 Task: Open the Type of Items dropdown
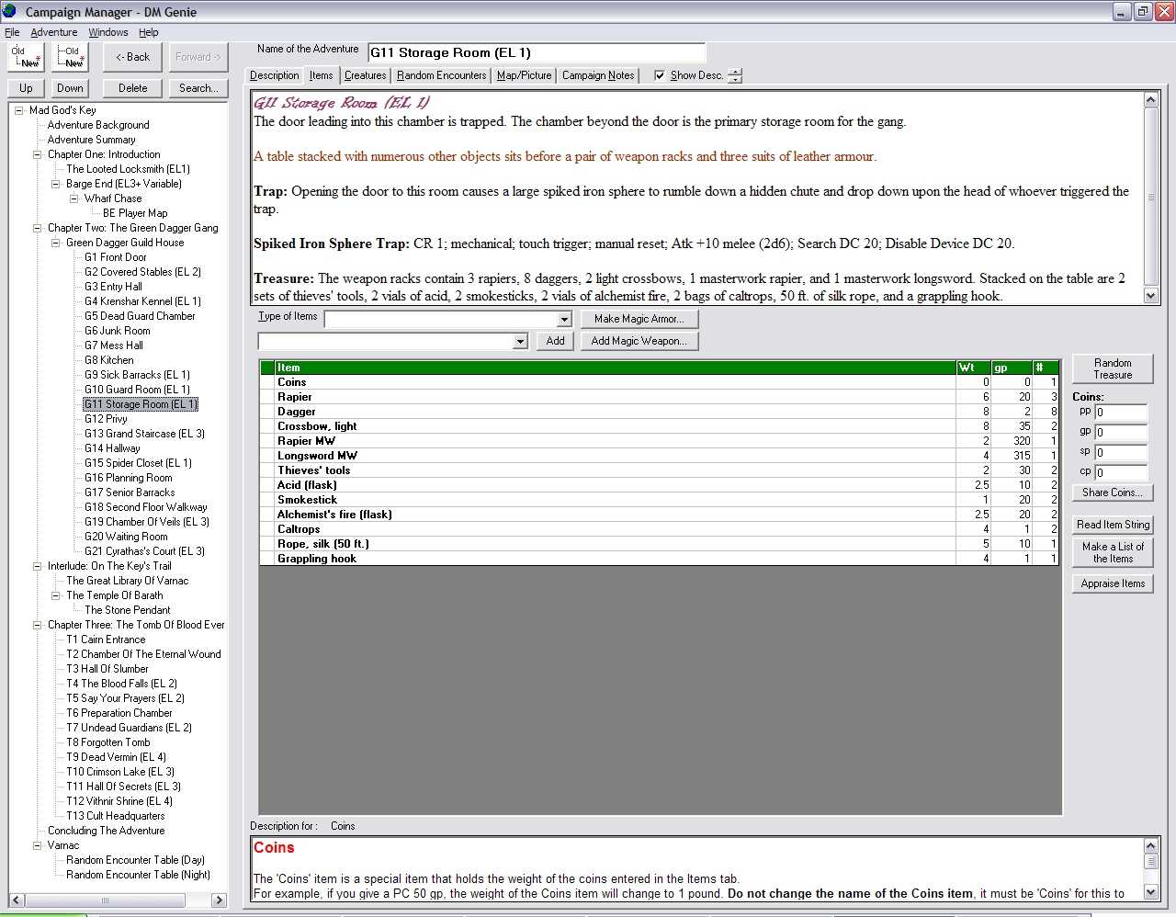point(564,319)
